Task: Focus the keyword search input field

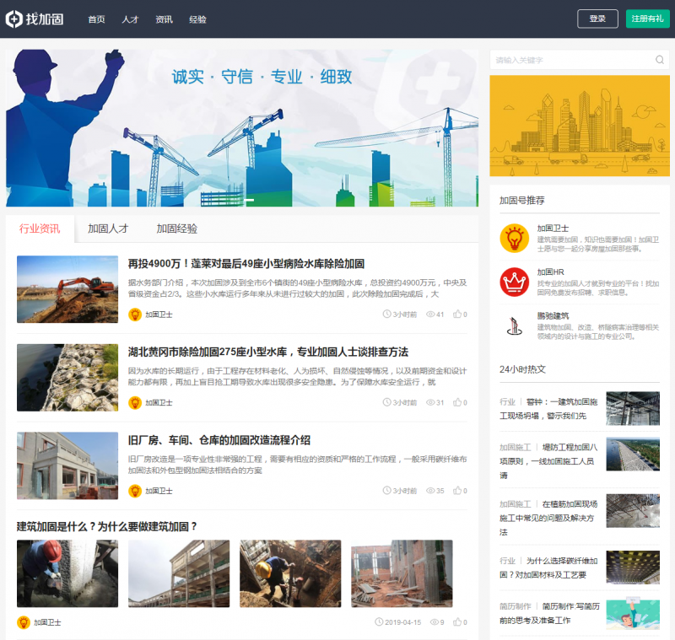Action: tap(573, 60)
